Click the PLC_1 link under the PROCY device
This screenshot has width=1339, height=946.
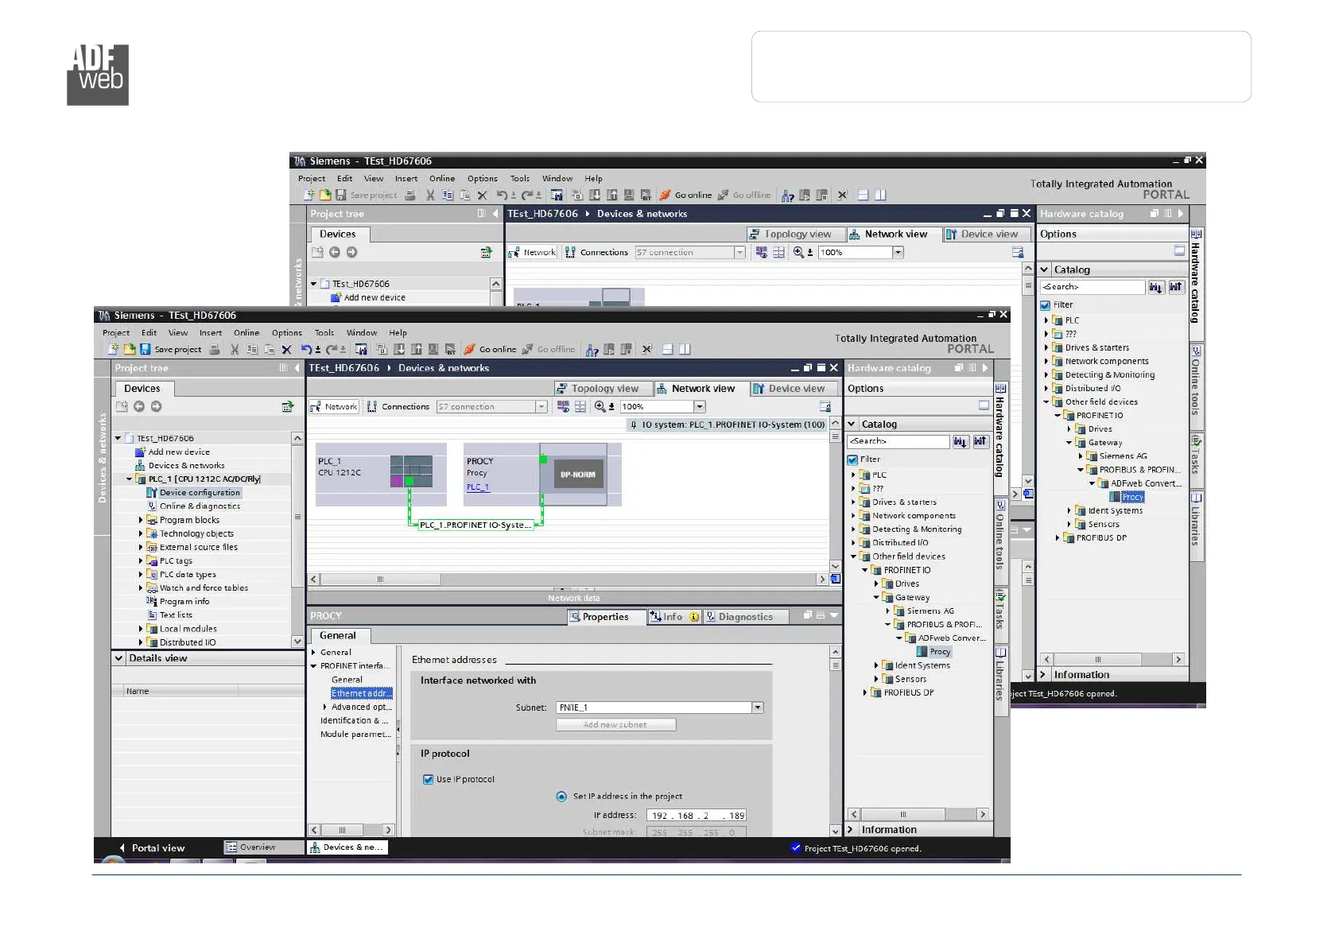point(477,487)
